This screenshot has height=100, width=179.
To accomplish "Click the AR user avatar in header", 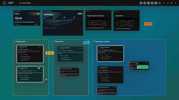I will click(145, 3).
